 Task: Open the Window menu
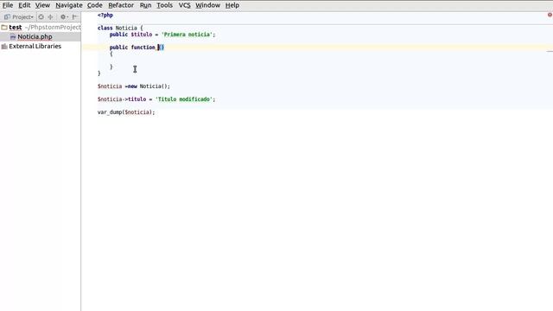(x=207, y=5)
